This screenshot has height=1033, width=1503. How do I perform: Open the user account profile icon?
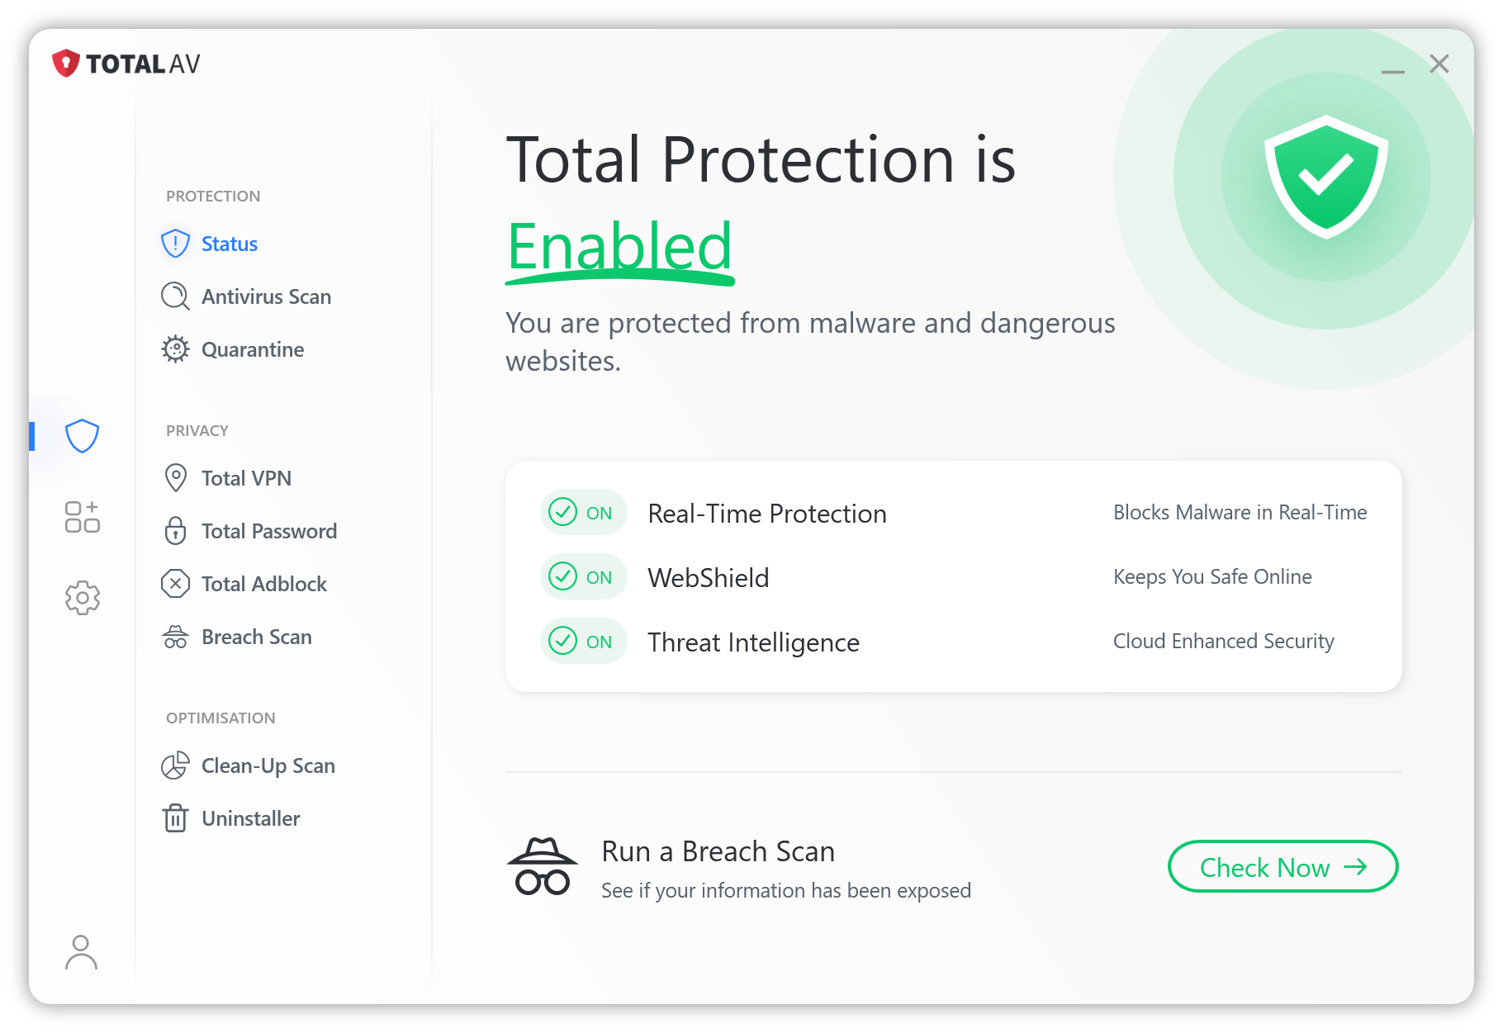(81, 952)
